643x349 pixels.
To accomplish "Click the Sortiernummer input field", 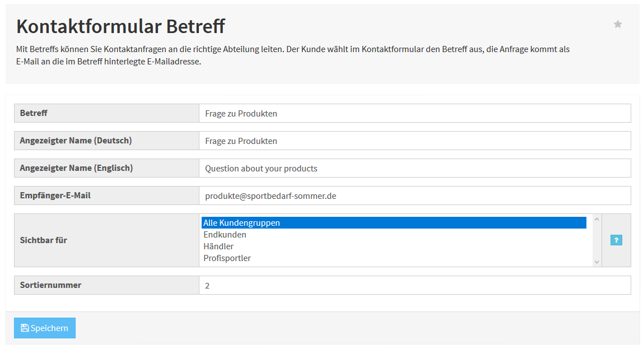I will [x=414, y=285].
